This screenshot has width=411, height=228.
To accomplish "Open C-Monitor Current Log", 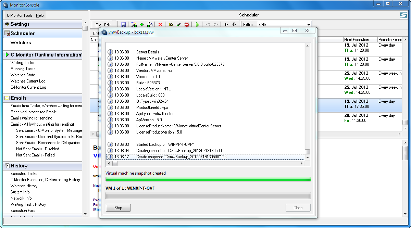I will tap(28, 87).
